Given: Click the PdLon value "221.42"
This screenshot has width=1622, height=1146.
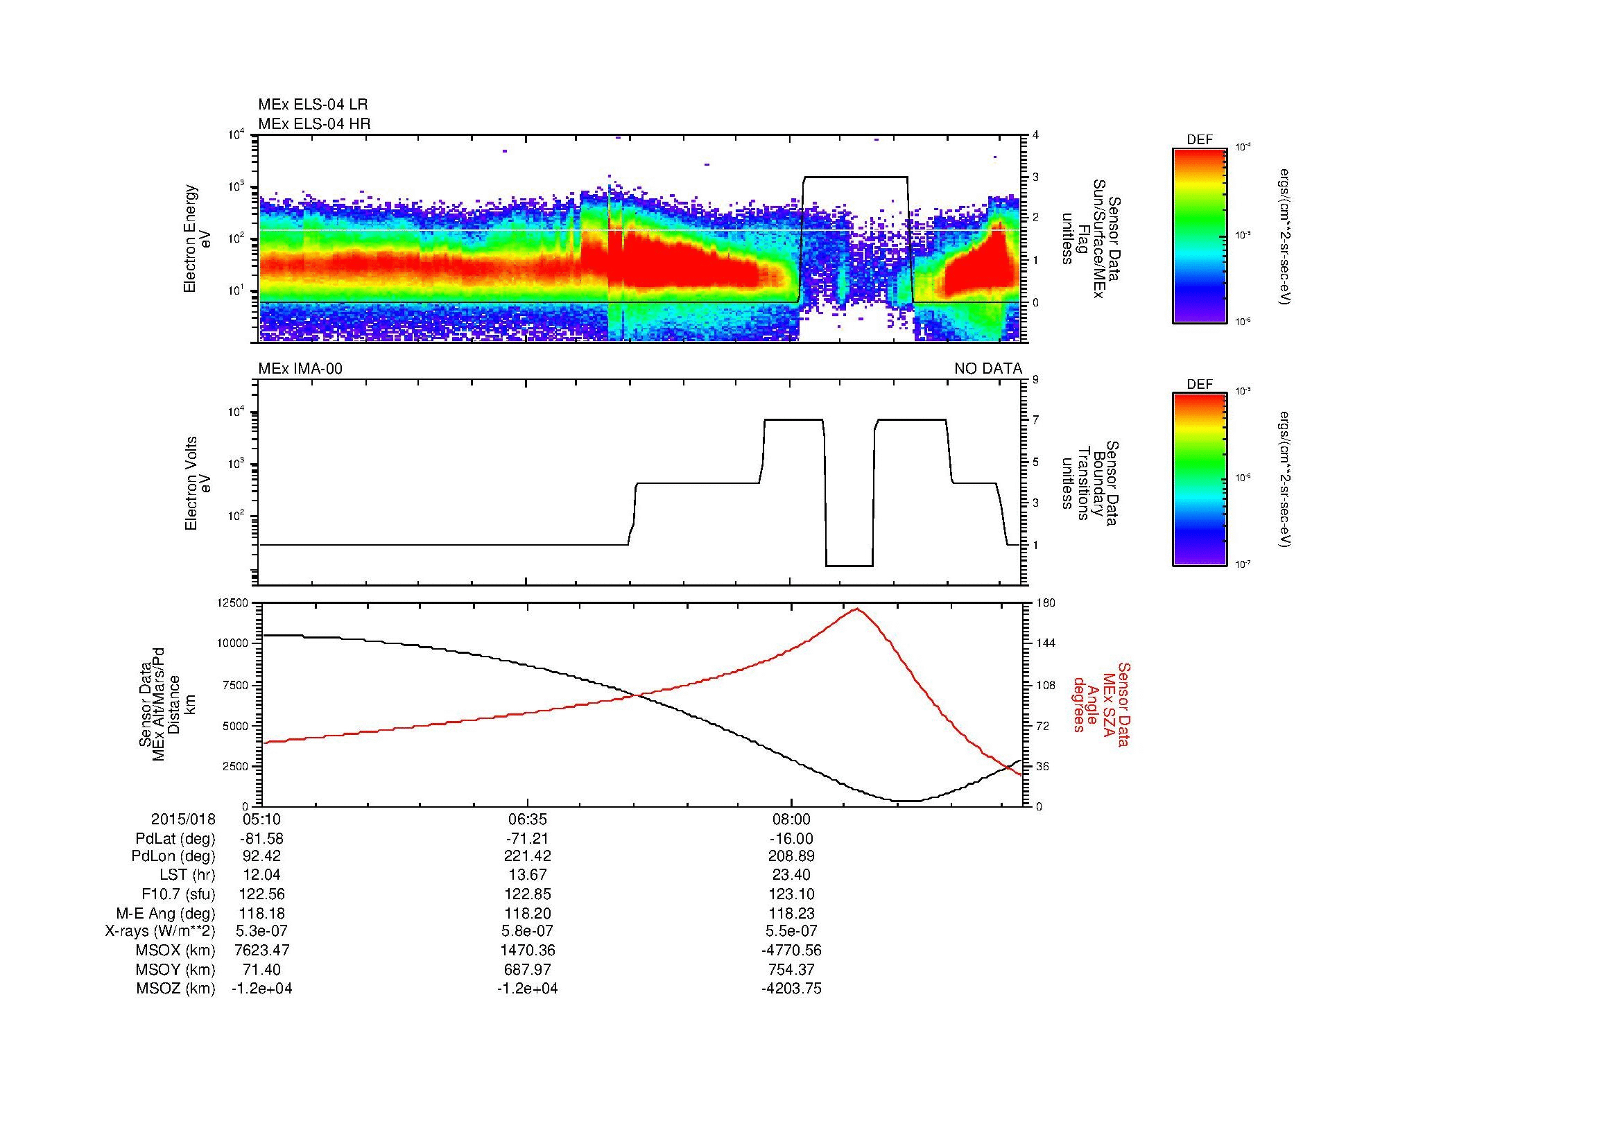Looking at the screenshot, I should pyautogui.click(x=527, y=856).
